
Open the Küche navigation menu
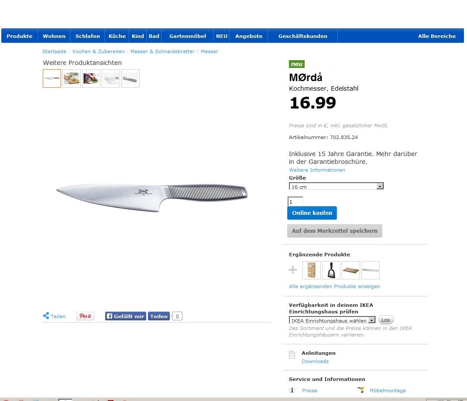pos(117,36)
